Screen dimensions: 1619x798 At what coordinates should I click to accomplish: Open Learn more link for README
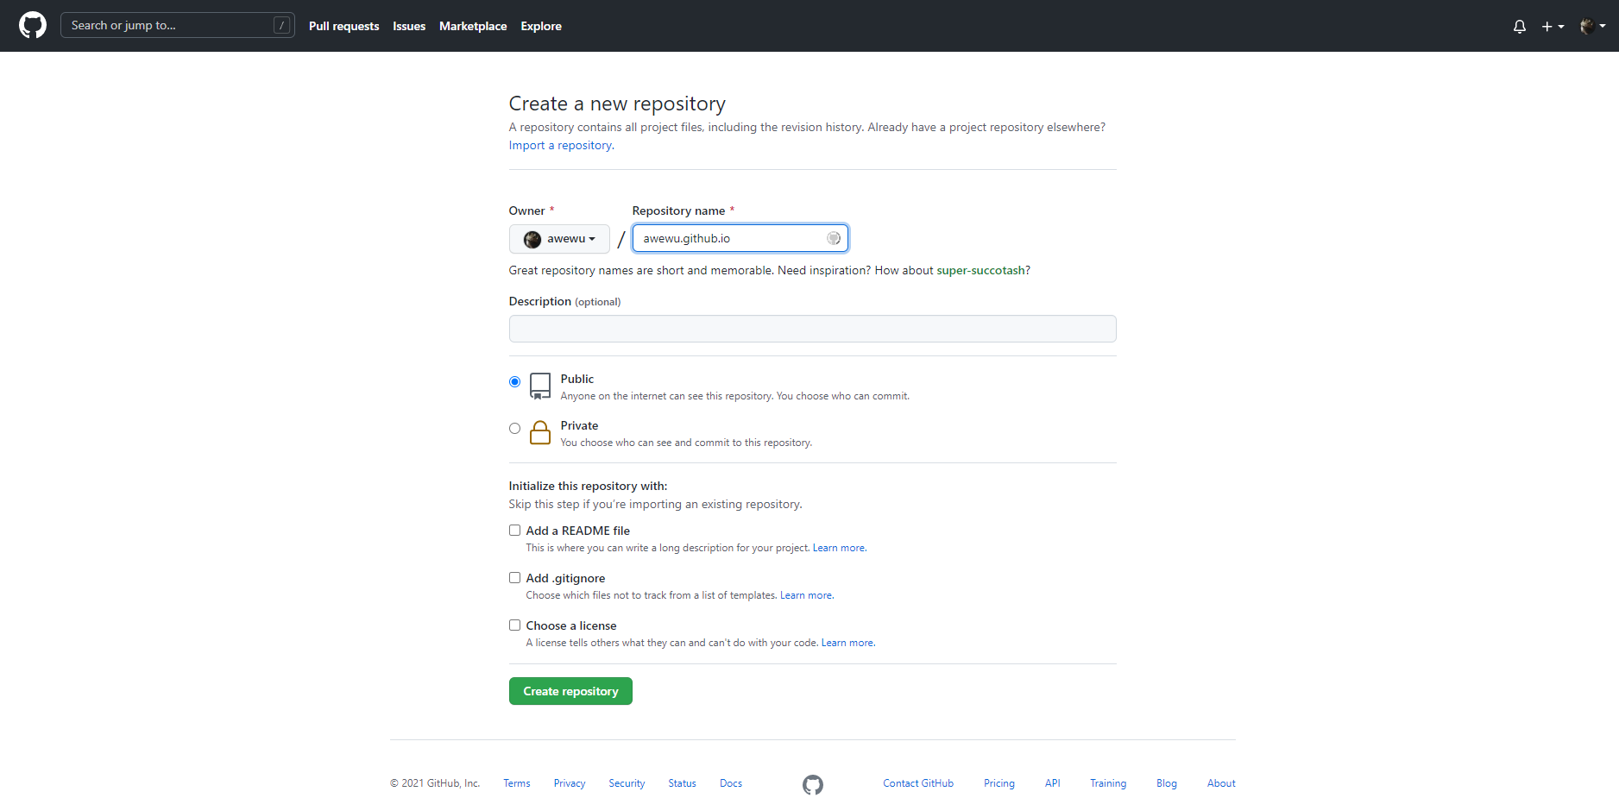[x=839, y=548]
